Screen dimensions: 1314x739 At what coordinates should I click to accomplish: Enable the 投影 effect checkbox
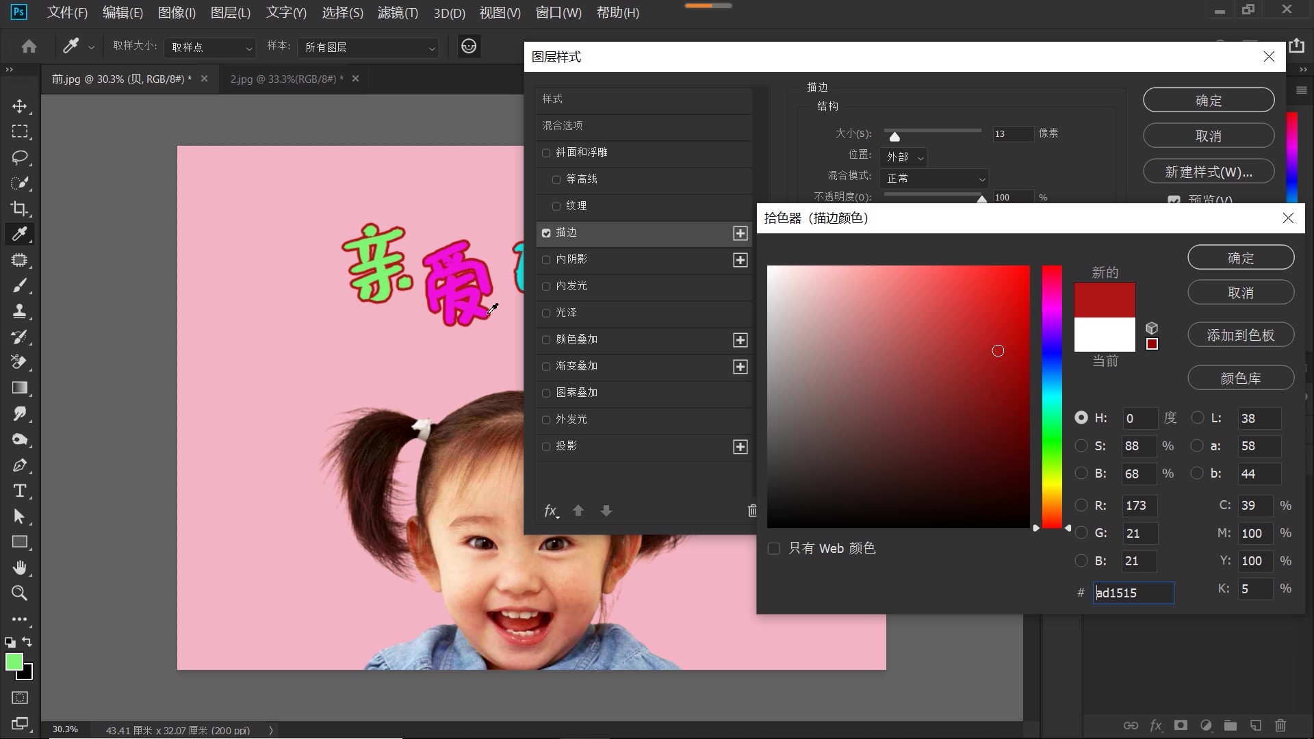point(547,446)
